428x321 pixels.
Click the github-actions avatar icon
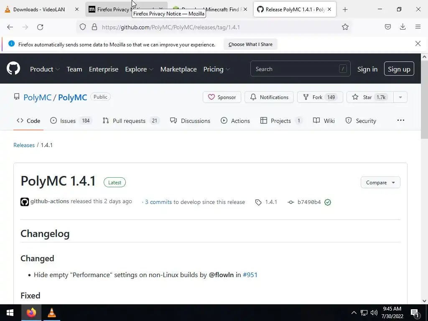[25, 202]
